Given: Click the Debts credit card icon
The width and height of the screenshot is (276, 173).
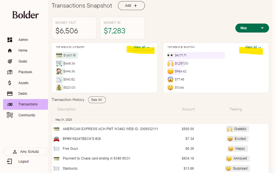Looking at the screenshot, I should pos(10,94).
